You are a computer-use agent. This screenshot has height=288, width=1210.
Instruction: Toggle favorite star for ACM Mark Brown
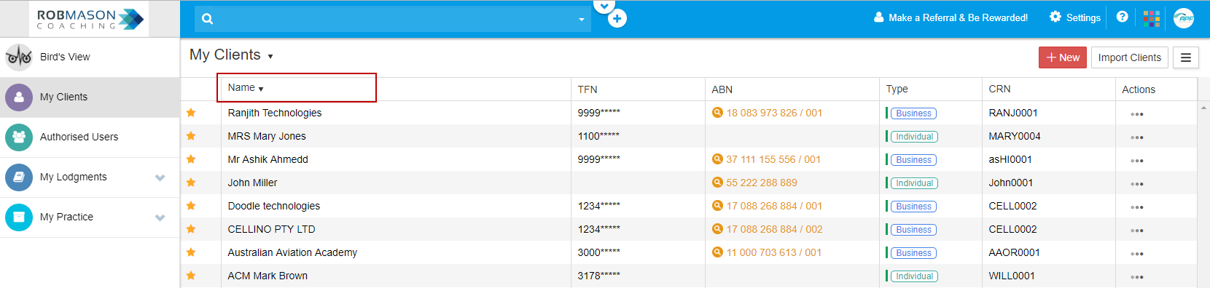coord(191,276)
